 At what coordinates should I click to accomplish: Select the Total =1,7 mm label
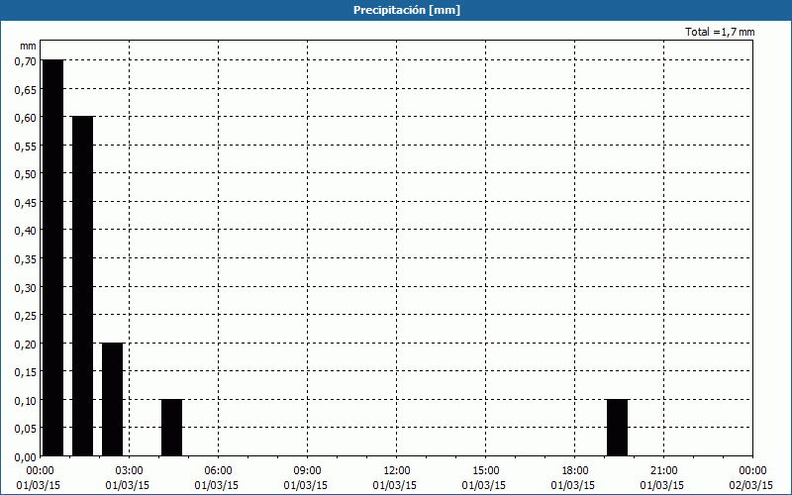720,32
